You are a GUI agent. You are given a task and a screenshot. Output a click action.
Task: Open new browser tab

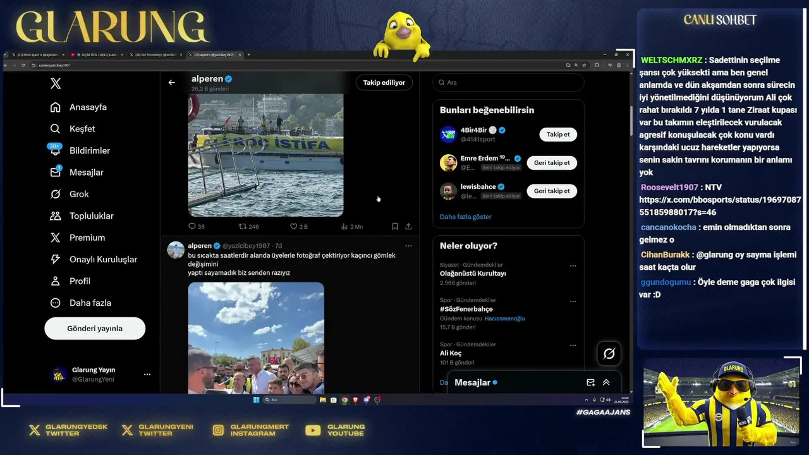click(x=248, y=55)
